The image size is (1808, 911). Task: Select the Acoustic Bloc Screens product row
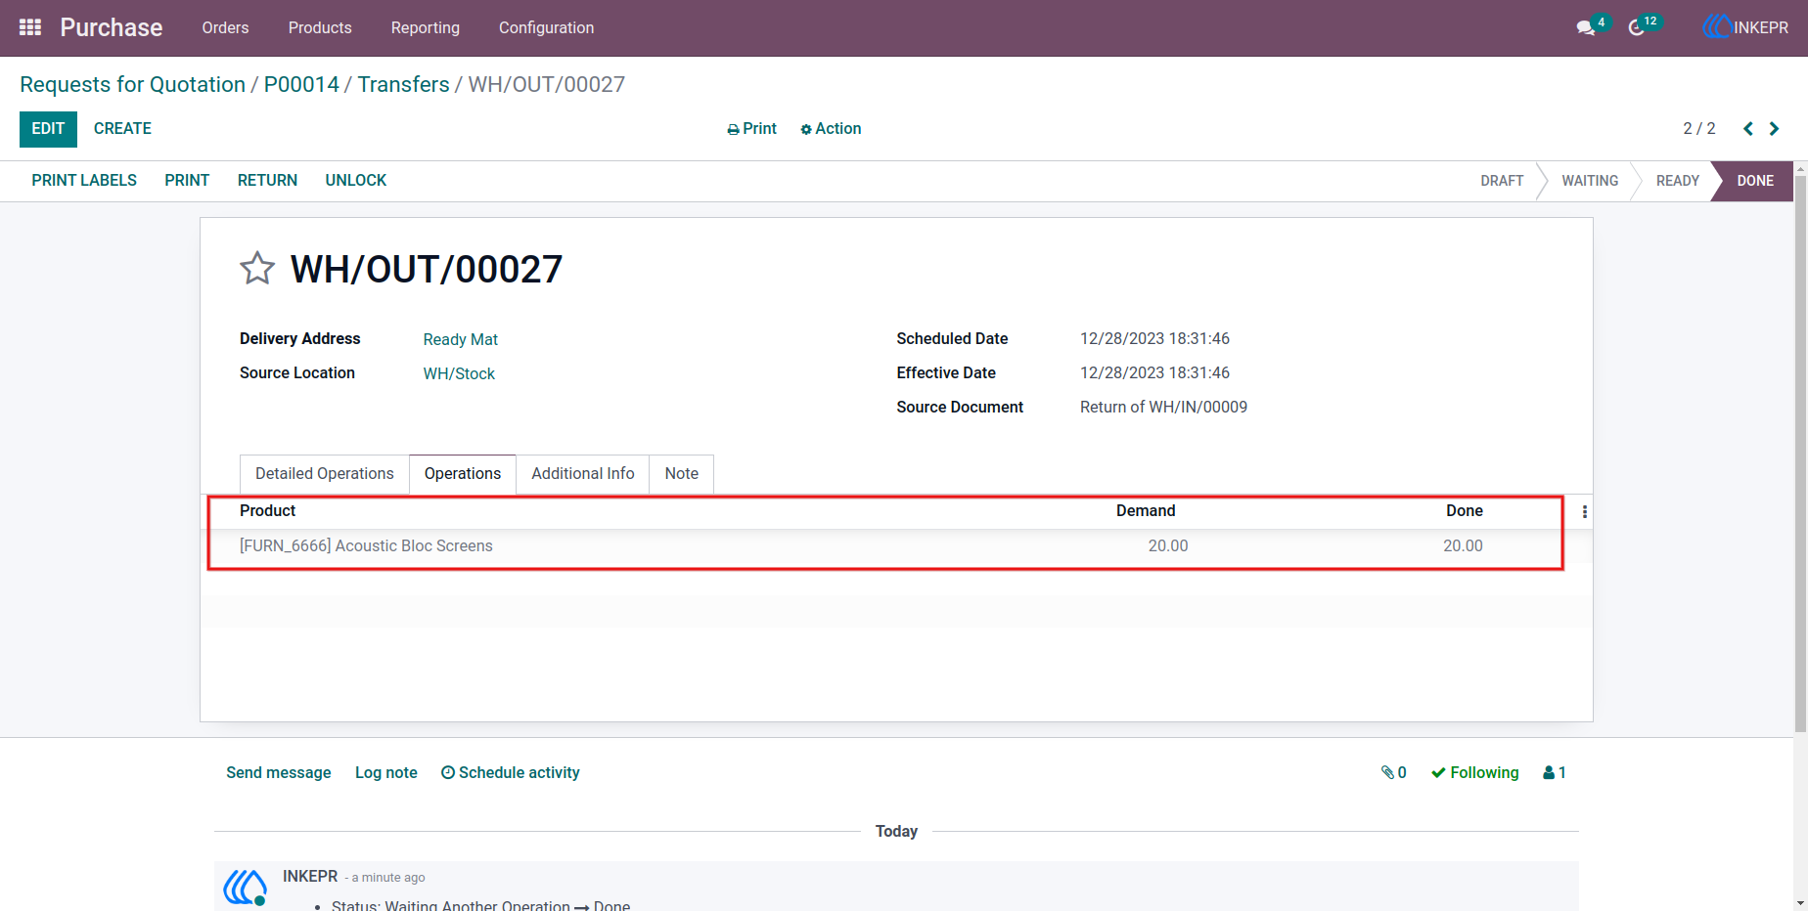tap(896, 546)
